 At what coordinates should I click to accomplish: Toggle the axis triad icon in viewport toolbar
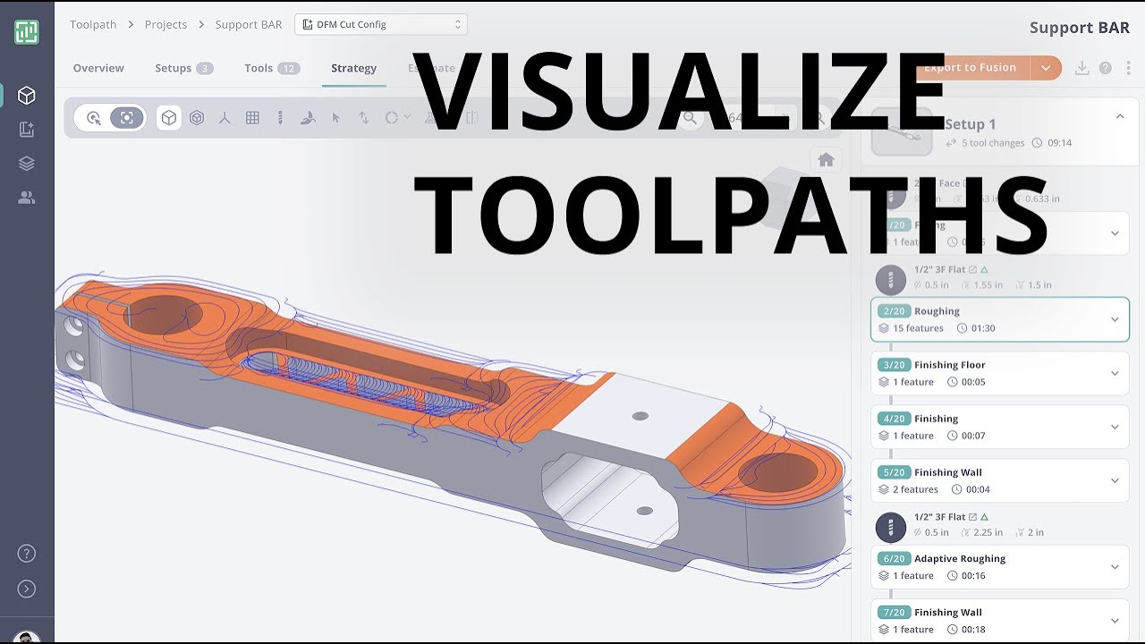pyautogui.click(x=225, y=118)
